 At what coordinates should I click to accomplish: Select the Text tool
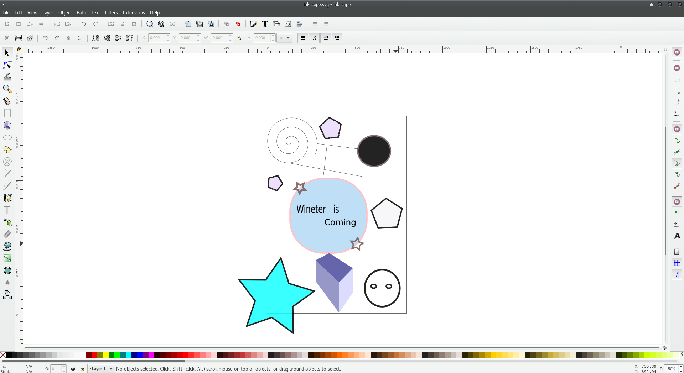pyautogui.click(x=7, y=210)
